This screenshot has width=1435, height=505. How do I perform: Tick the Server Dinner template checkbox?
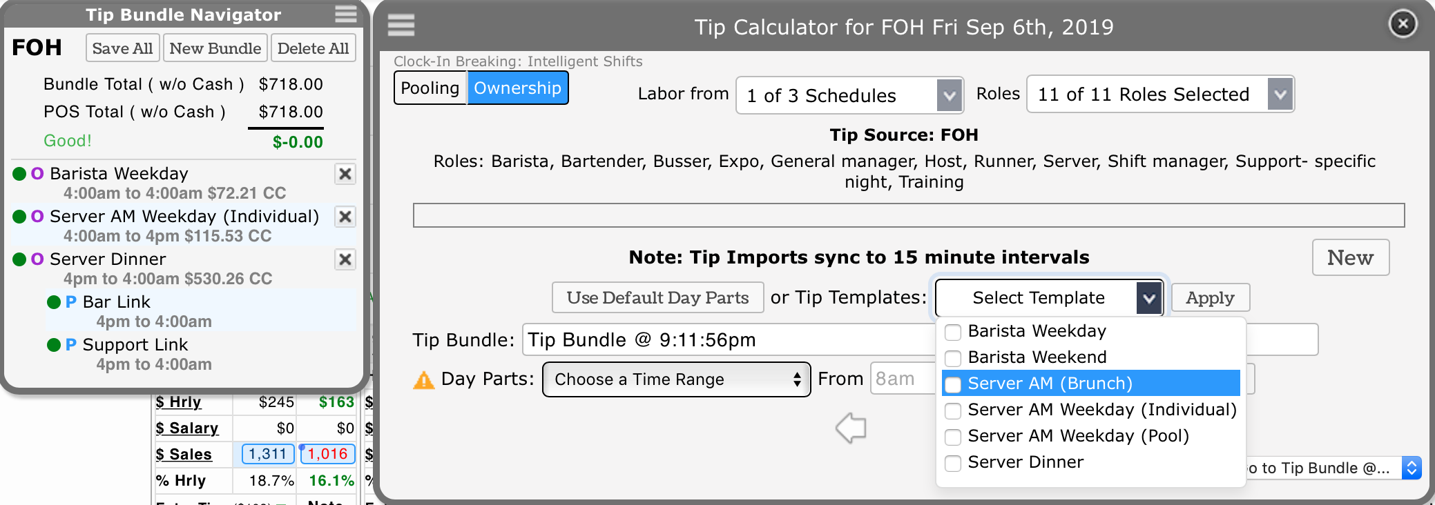(x=953, y=463)
